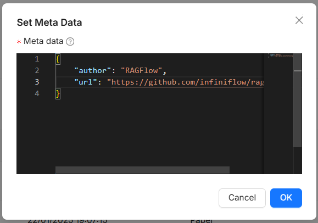Close the Set Meta Data dialog
The height and width of the screenshot is (223, 318).
tap(299, 20)
